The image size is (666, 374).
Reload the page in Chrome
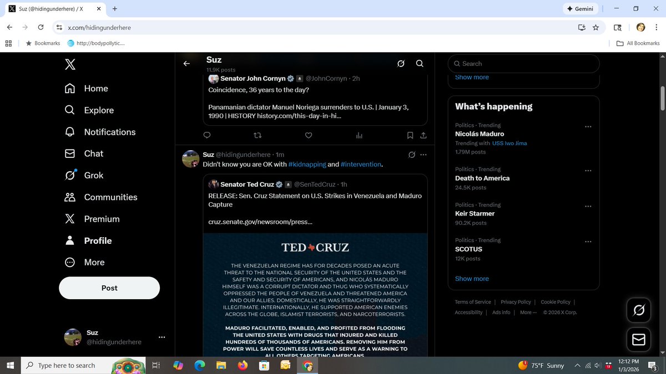[x=41, y=27]
